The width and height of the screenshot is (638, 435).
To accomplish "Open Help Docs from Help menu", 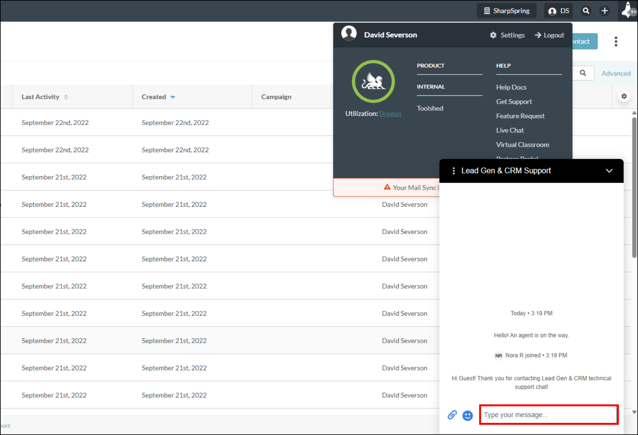I will [x=511, y=87].
